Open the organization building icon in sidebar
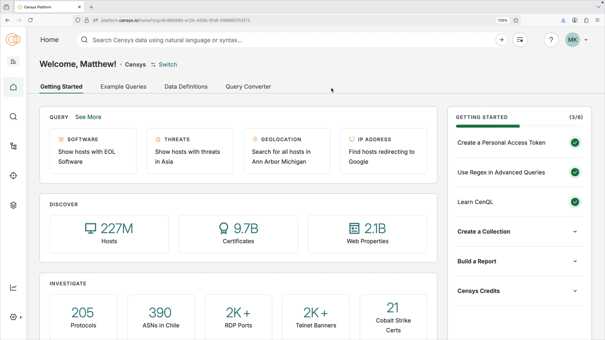Viewport: 605px width, 340px height. (x=13, y=61)
